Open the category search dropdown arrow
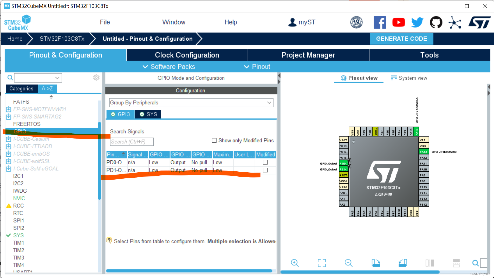 (x=57, y=78)
